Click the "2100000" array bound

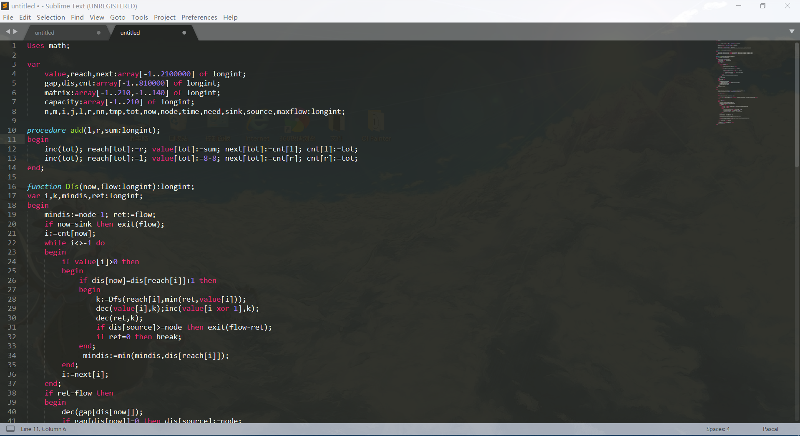pyautogui.click(x=176, y=74)
